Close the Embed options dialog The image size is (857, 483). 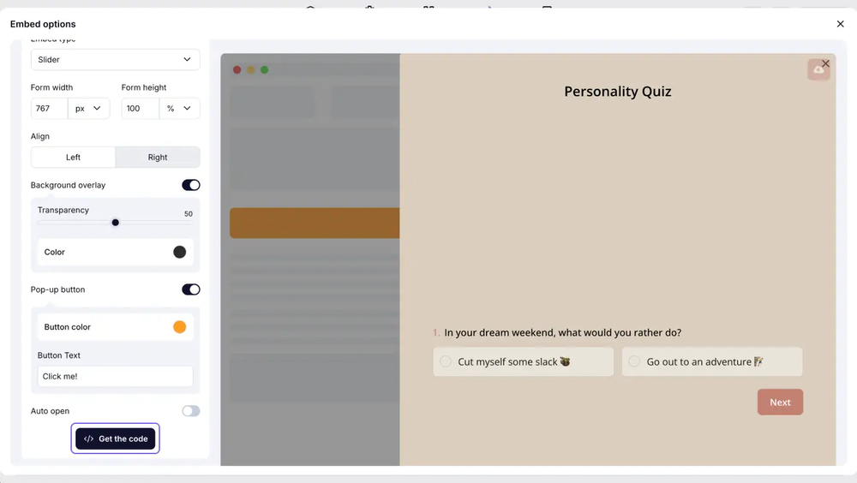[x=840, y=24]
